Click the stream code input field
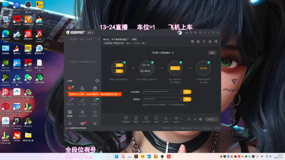 162,99
